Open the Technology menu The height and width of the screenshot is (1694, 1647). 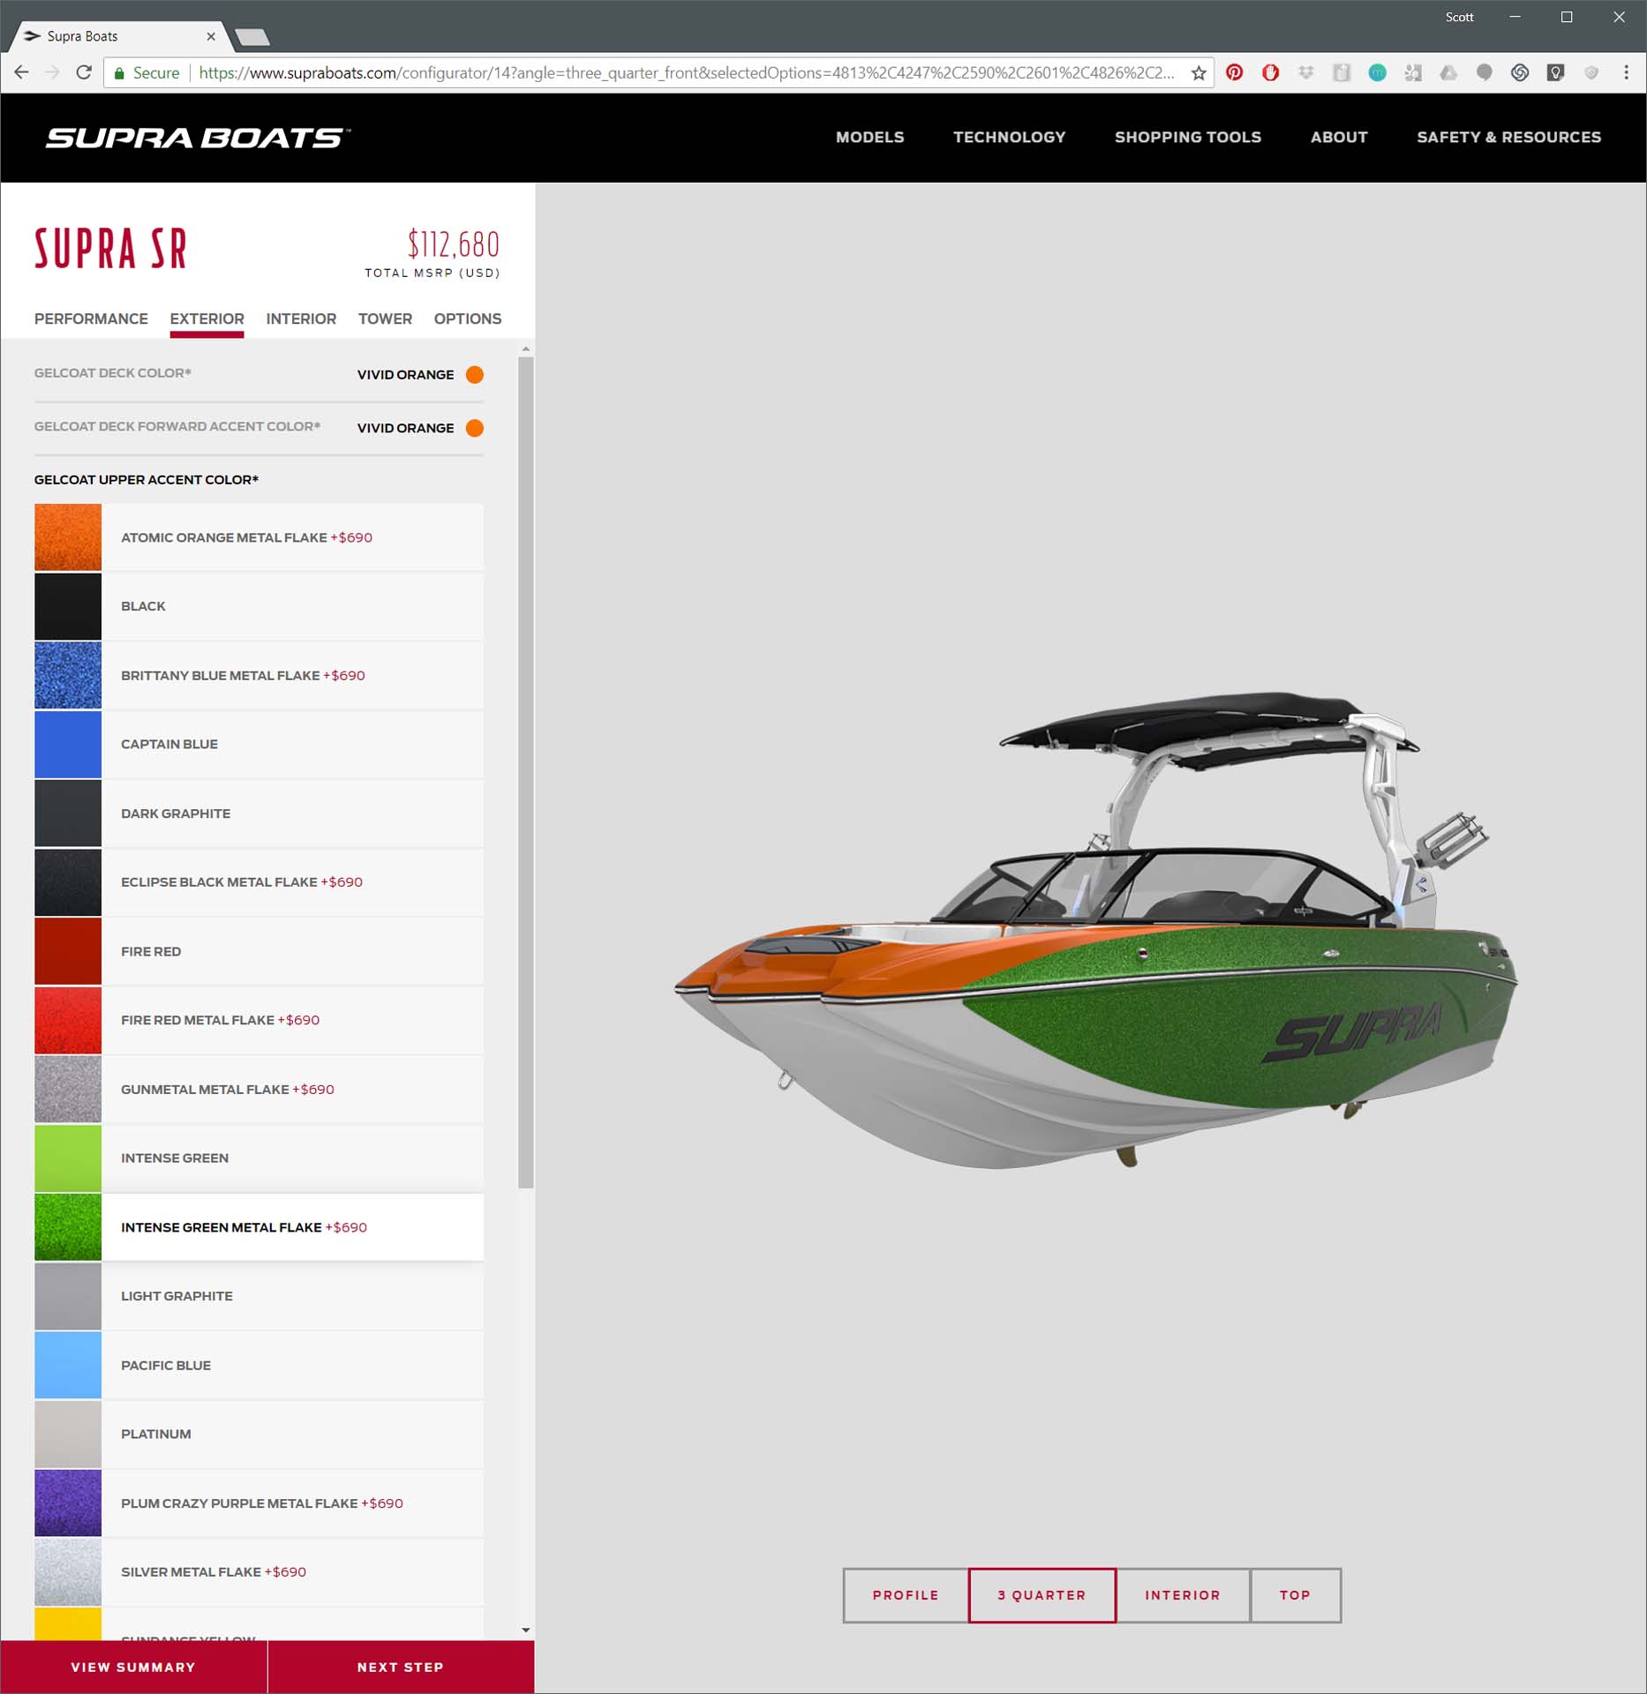[1009, 137]
